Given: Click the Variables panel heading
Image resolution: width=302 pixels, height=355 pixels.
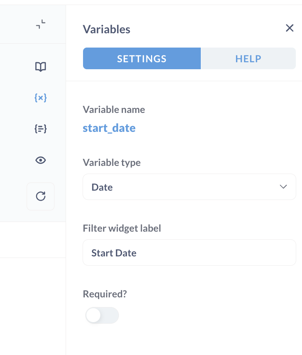Looking at the screenshot, I should pos(107,29).
